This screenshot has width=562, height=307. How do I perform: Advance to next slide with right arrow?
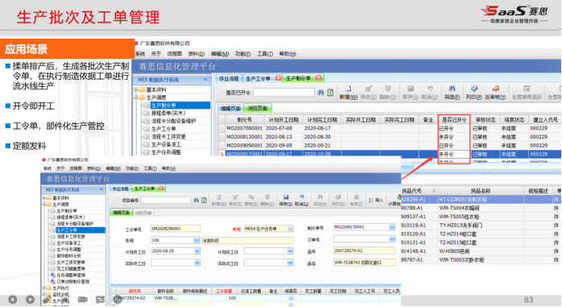(x=30, y=299)
